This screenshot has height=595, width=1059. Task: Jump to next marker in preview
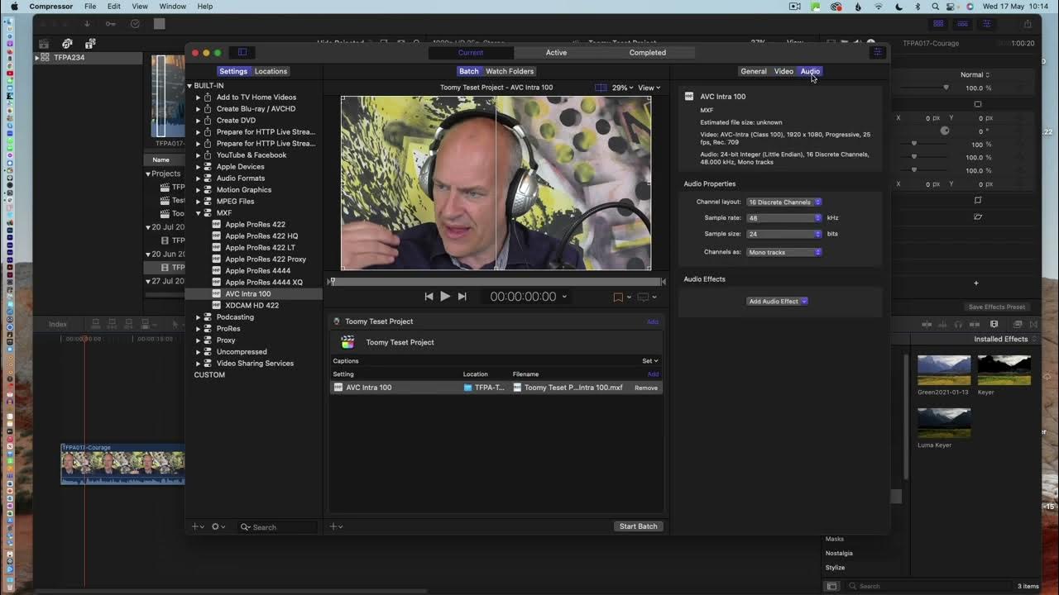tap(462, 296)
